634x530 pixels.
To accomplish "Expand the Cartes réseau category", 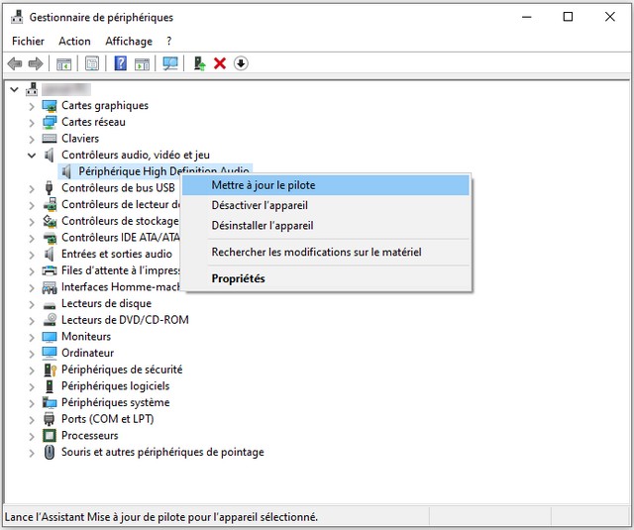I will [33, 122].
